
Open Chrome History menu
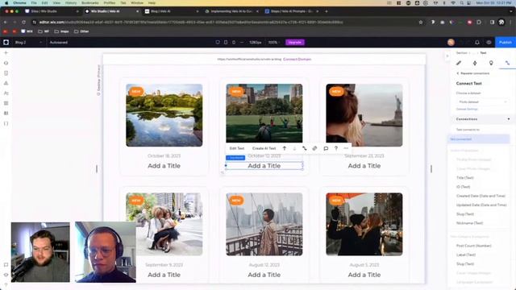click(x=71, y=2)
